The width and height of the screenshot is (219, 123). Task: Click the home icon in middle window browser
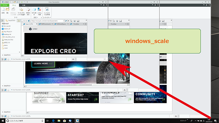[114, 21]
